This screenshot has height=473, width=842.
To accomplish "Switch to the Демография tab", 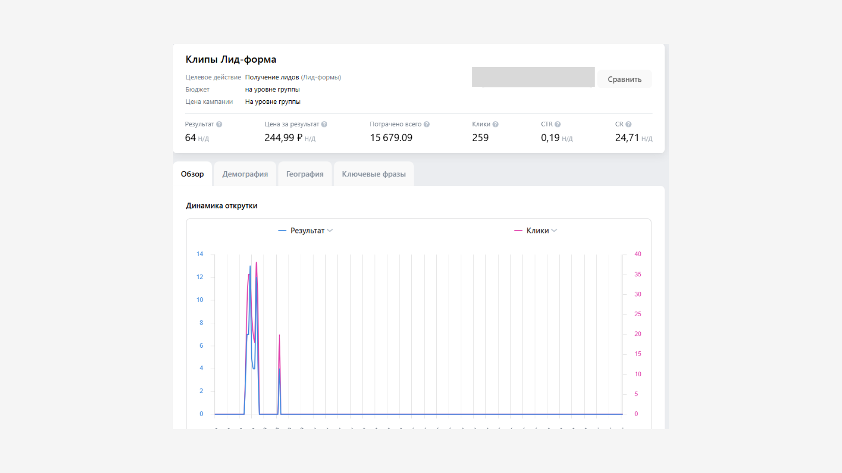I will click(x=245, y=174).
